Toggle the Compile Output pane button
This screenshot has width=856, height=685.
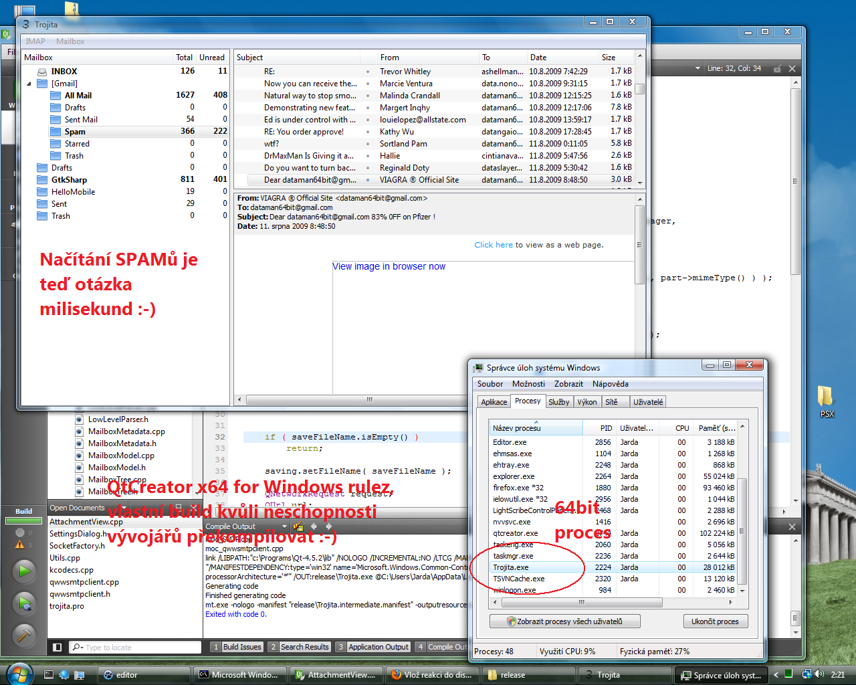441,647
